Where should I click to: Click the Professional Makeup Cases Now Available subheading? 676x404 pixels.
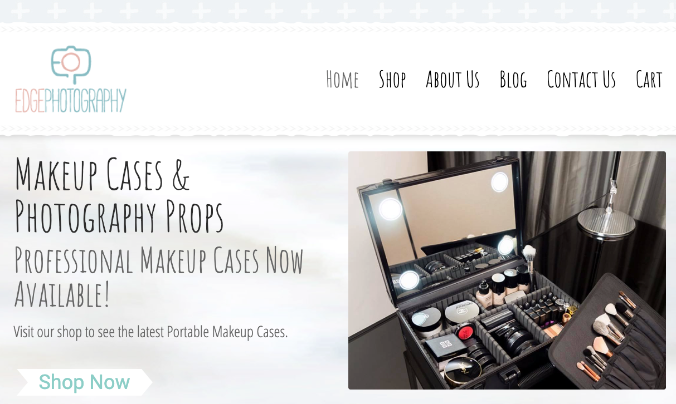(159, 277)
